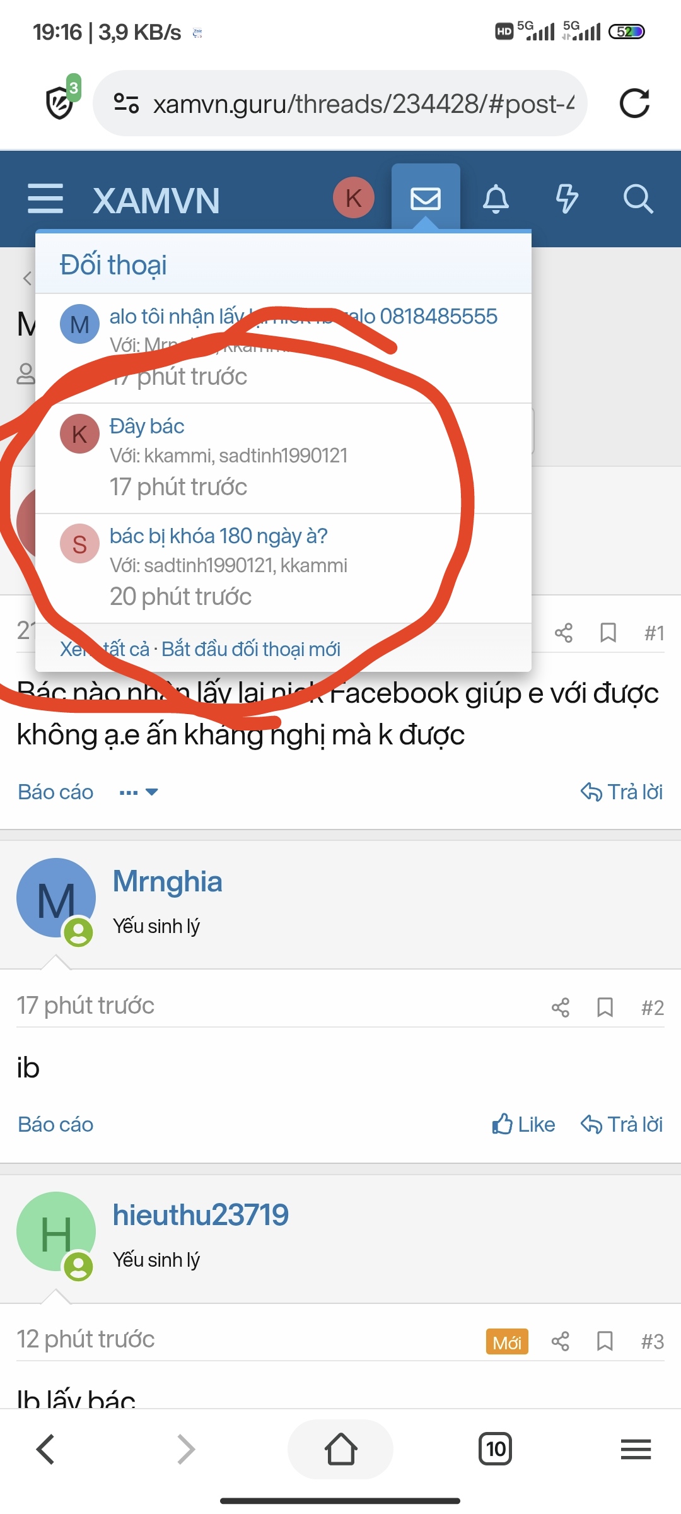Toggle bookmark on post #1
The width and height of the screenshot is (681, 1514).
[x=608, y=632]
